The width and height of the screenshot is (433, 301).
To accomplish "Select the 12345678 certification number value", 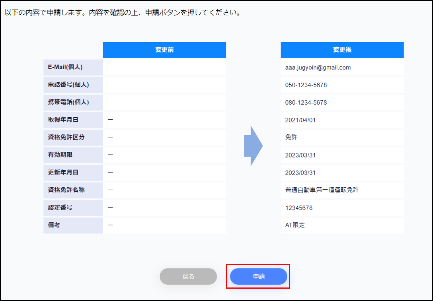I will pos(298,208).
